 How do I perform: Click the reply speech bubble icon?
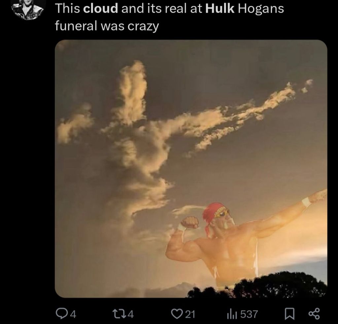click(x=61, y=314)
